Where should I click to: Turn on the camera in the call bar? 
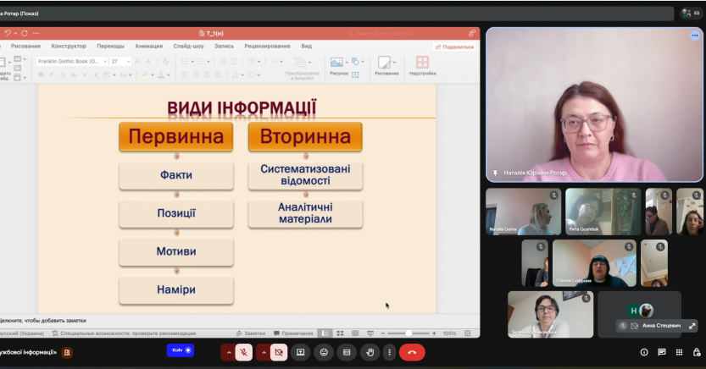click(279, 352)
